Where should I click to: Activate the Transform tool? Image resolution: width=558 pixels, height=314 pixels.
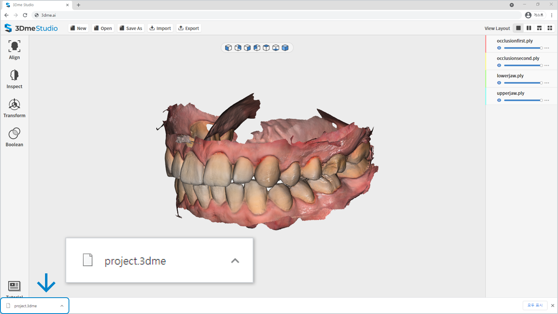[x=14, y=108]
